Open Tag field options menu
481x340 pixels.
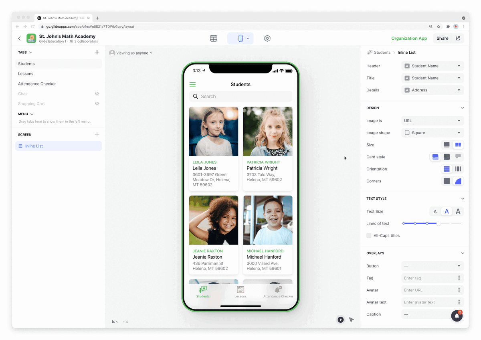[x=459, y=278]
